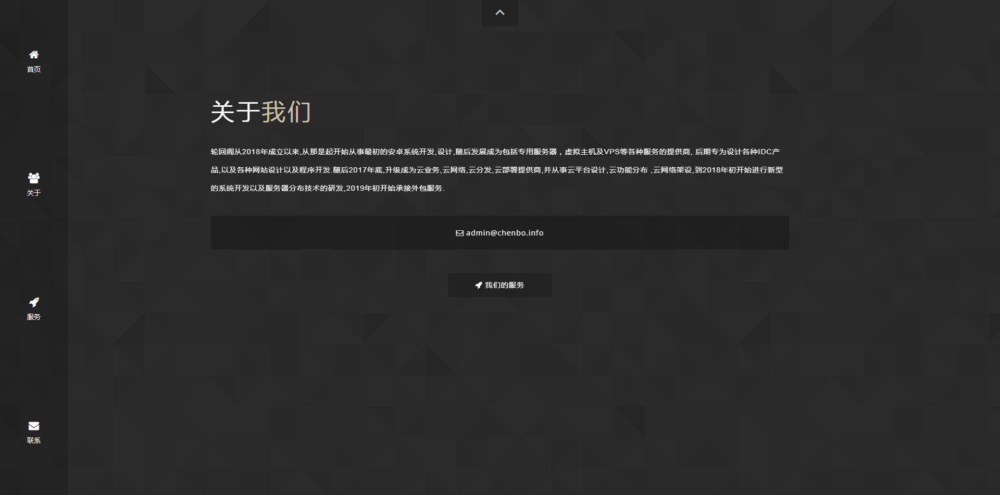Image resolution: width=1000 pixels, height=495 pixels.
Task: Select the 首页 label in the sidebar
Action: click(34, 69)
